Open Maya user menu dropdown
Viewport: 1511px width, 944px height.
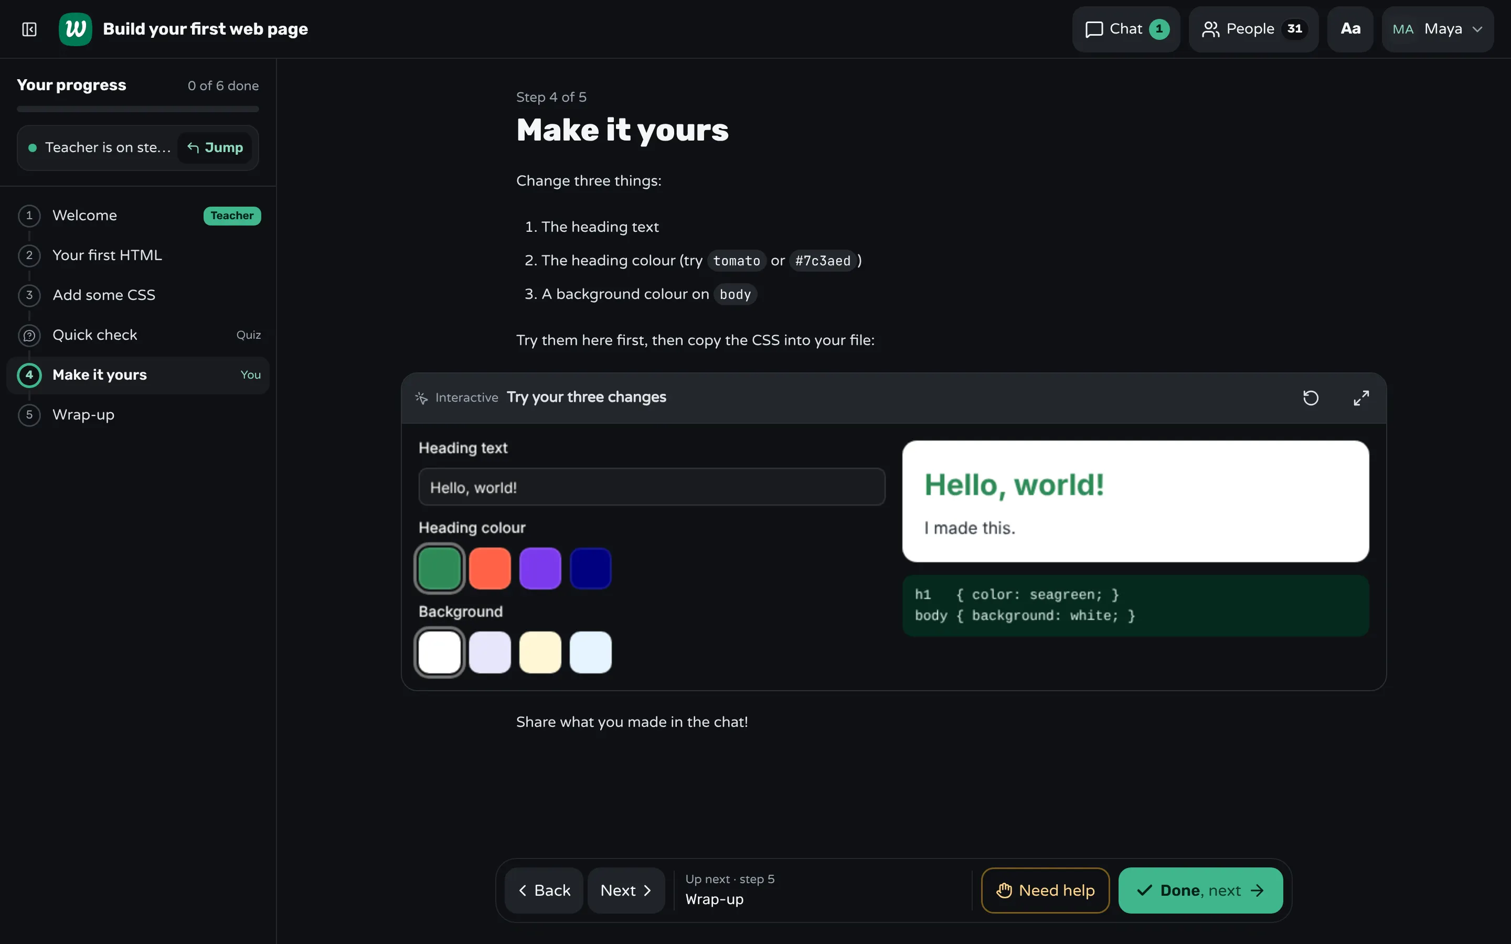click(1438, 29)
